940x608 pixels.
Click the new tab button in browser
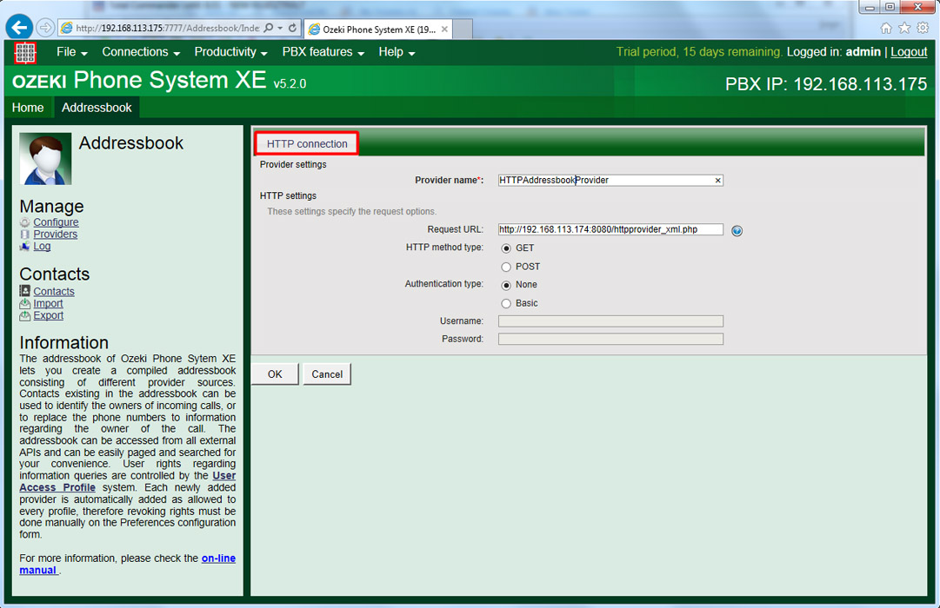[x=463, y=29]
